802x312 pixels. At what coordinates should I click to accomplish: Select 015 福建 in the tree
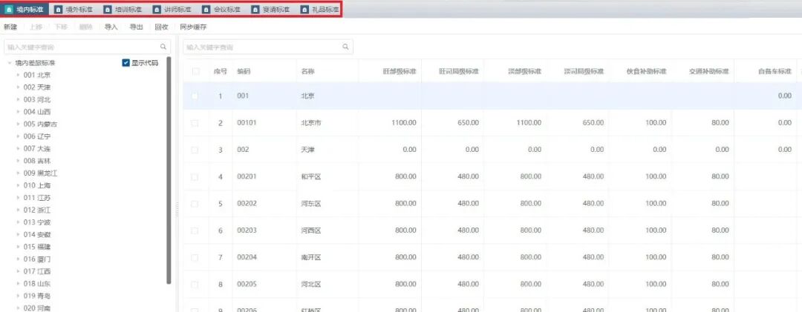[x=37, y=247]
